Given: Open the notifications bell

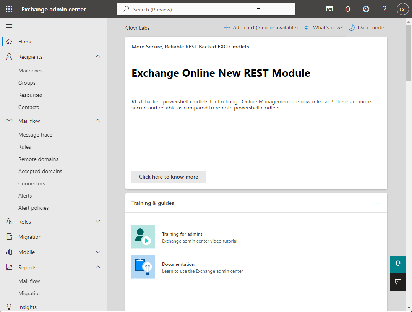Looking at the screenshot, I should pyautogui.click(x=348, y=9).
